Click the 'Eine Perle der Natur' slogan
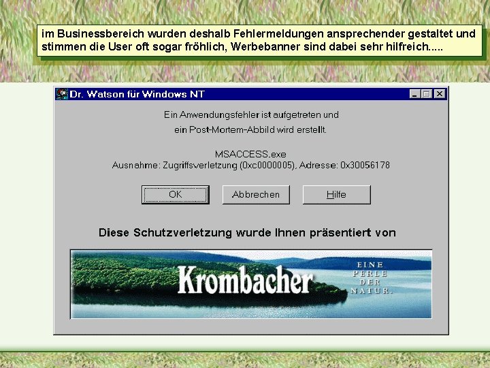490x368 pixels. tap(371, 278)
